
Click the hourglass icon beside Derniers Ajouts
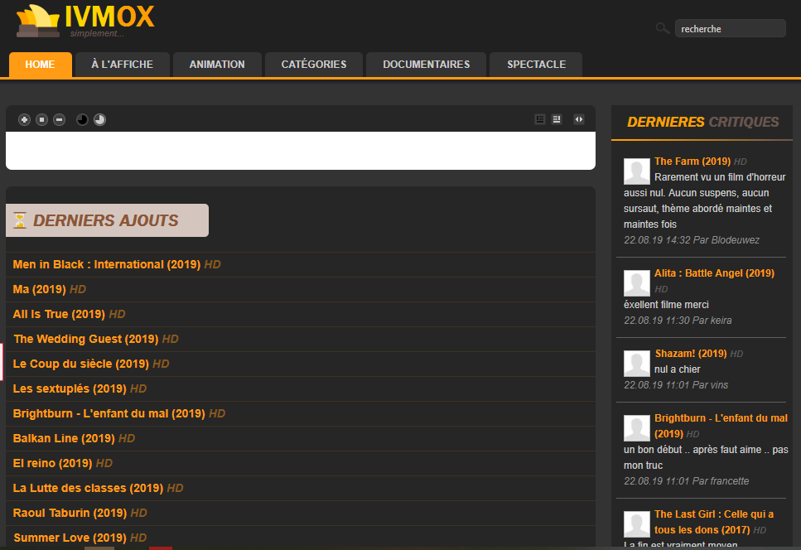tap(20, 220)
